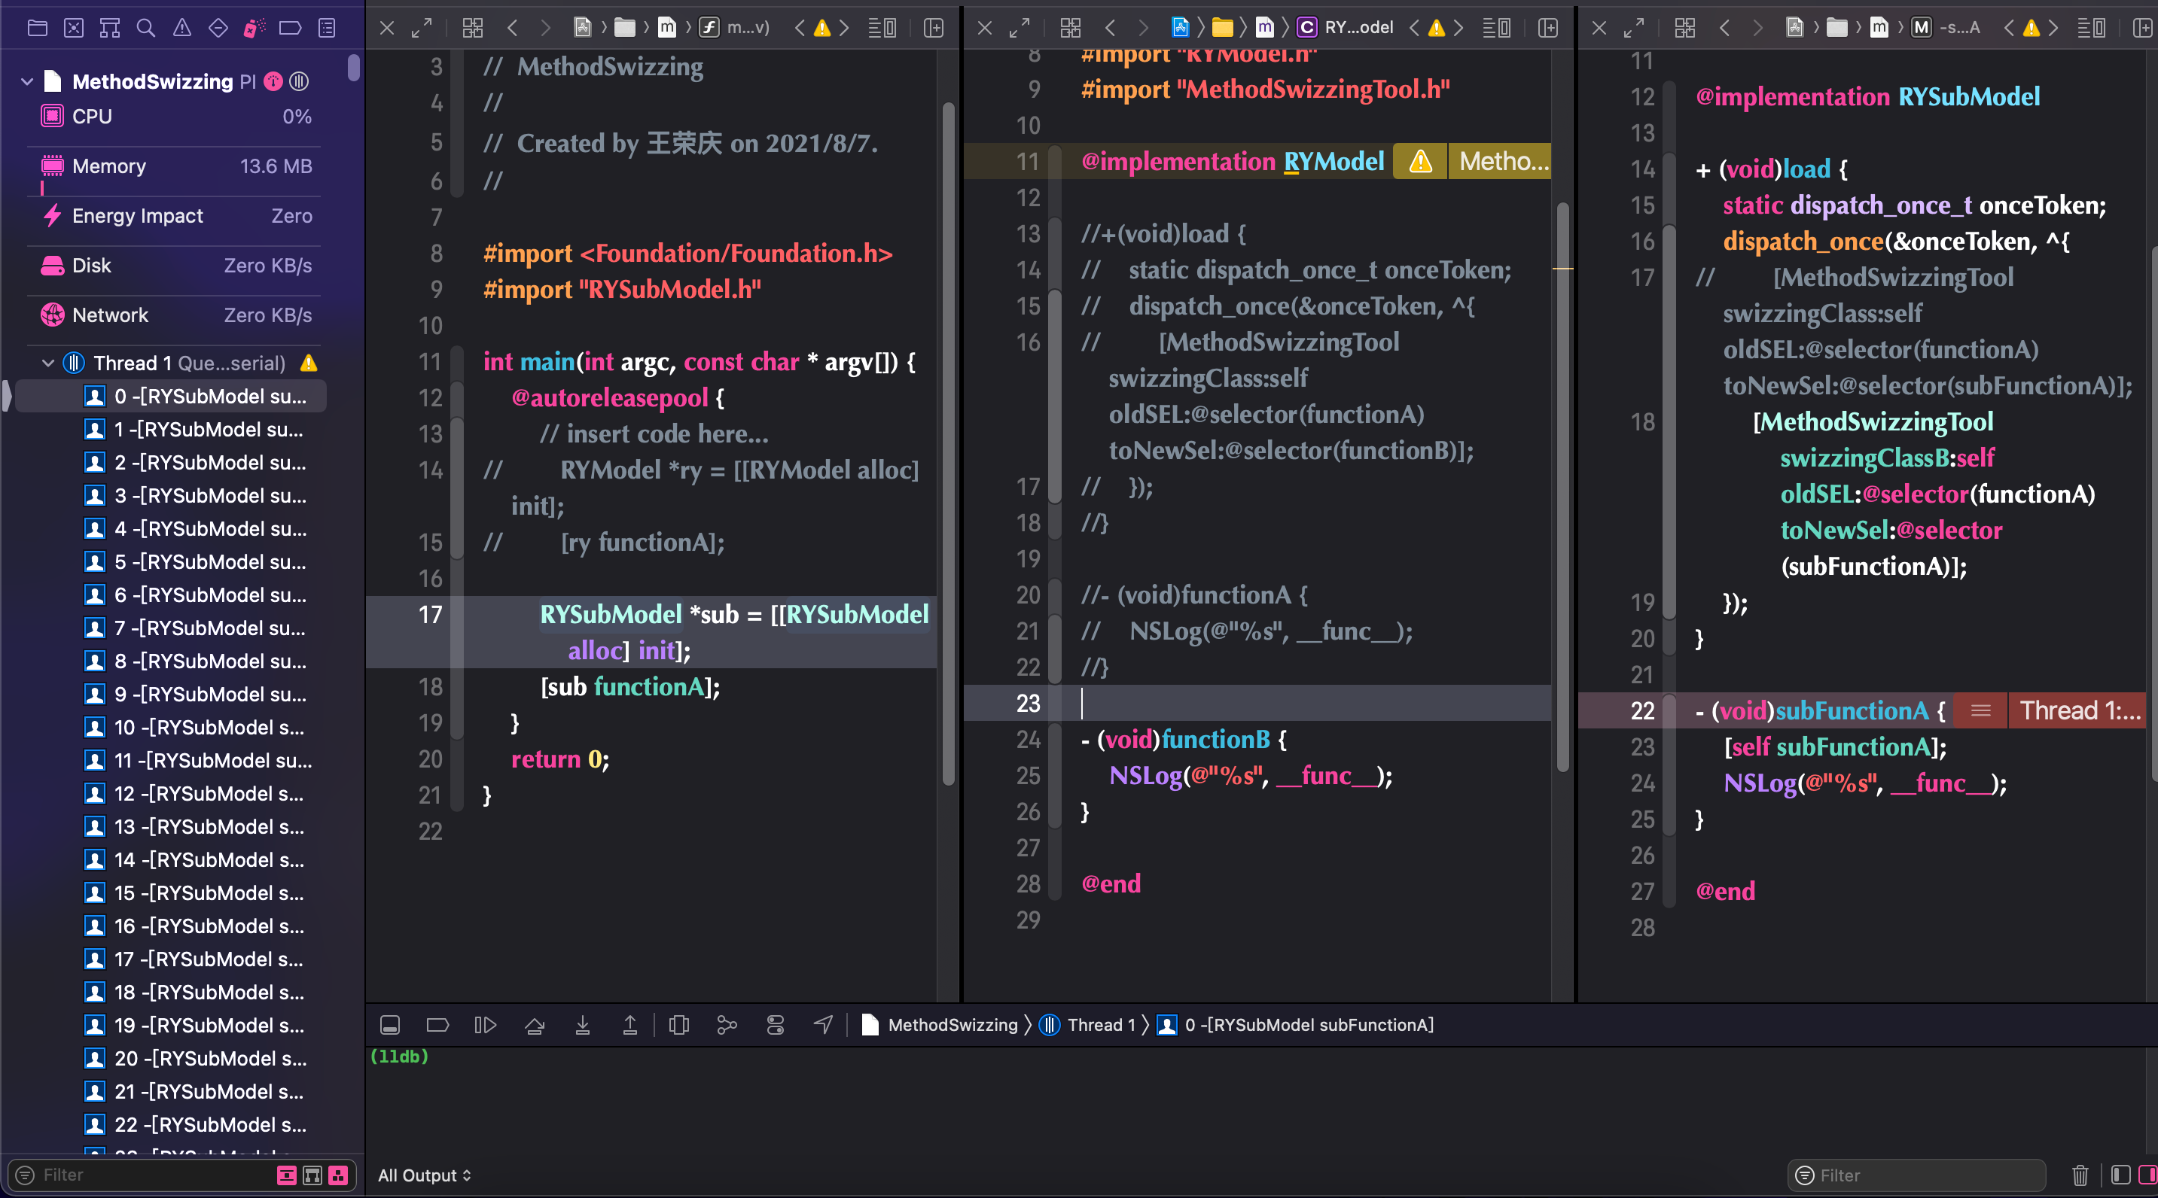
Task: Toggle the variables view pane button
Action: [2121, 1175]
